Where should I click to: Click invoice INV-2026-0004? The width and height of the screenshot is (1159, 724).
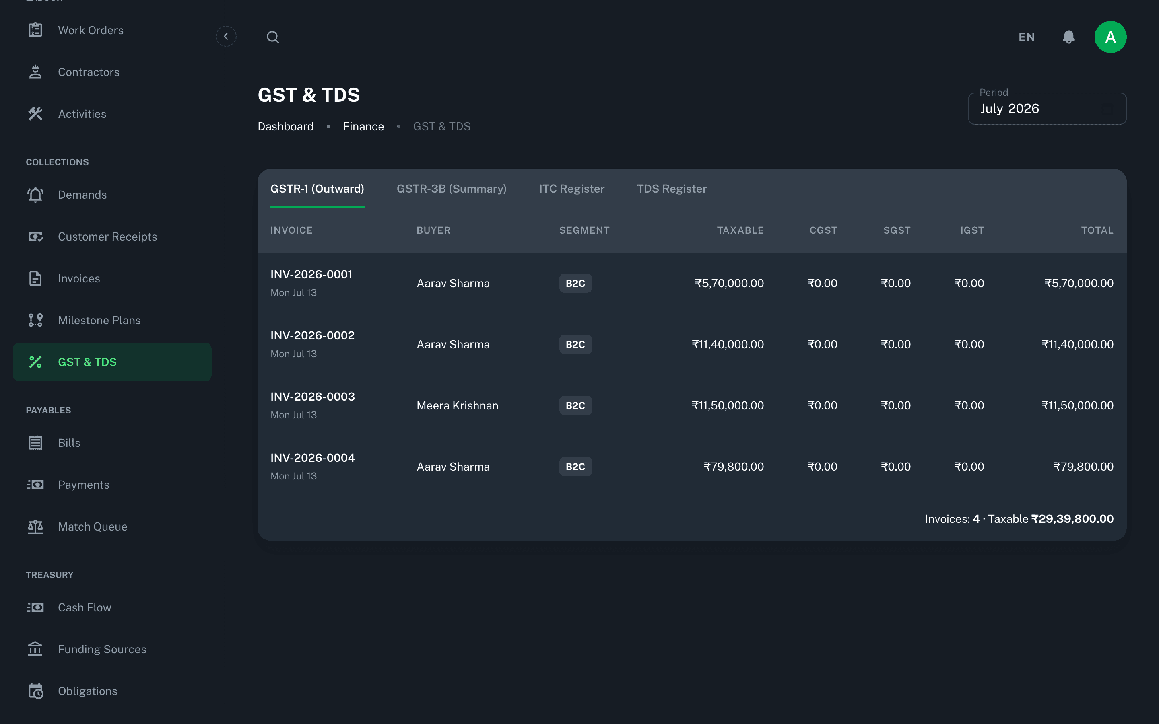312,458
